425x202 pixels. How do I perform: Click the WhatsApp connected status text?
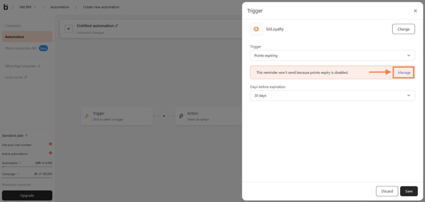coord(16,185)
